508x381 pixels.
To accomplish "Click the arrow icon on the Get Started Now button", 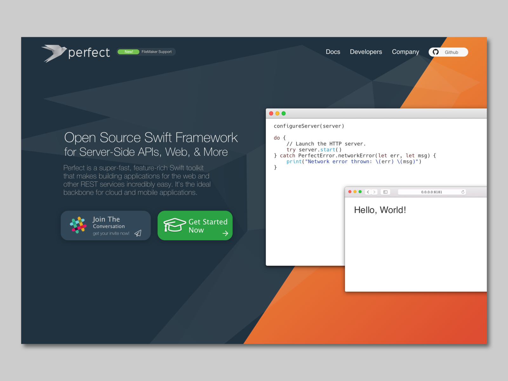I will tap(225, 233).
